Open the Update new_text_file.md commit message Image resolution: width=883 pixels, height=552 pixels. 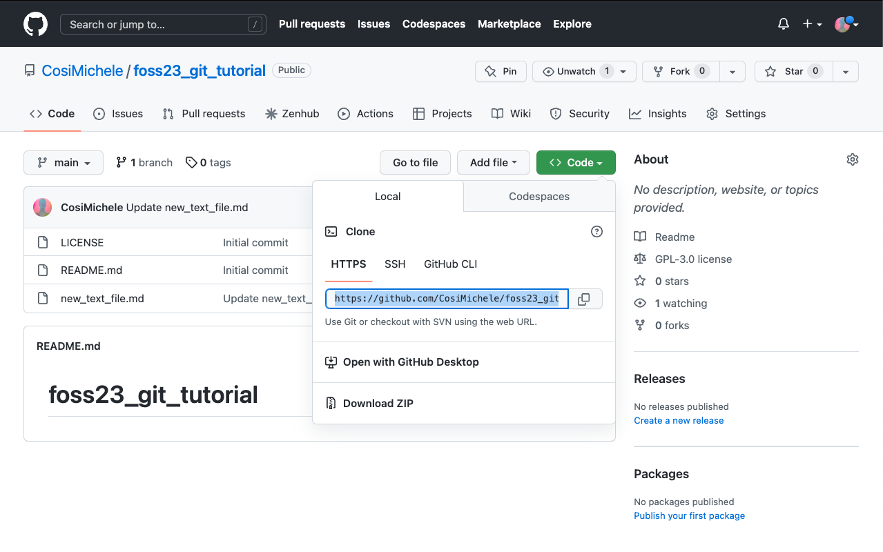point(187,208)
